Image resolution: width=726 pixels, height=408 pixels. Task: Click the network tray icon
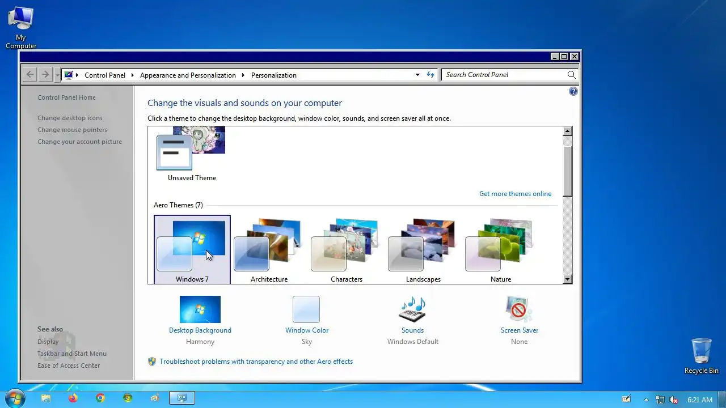pos(660,399)
